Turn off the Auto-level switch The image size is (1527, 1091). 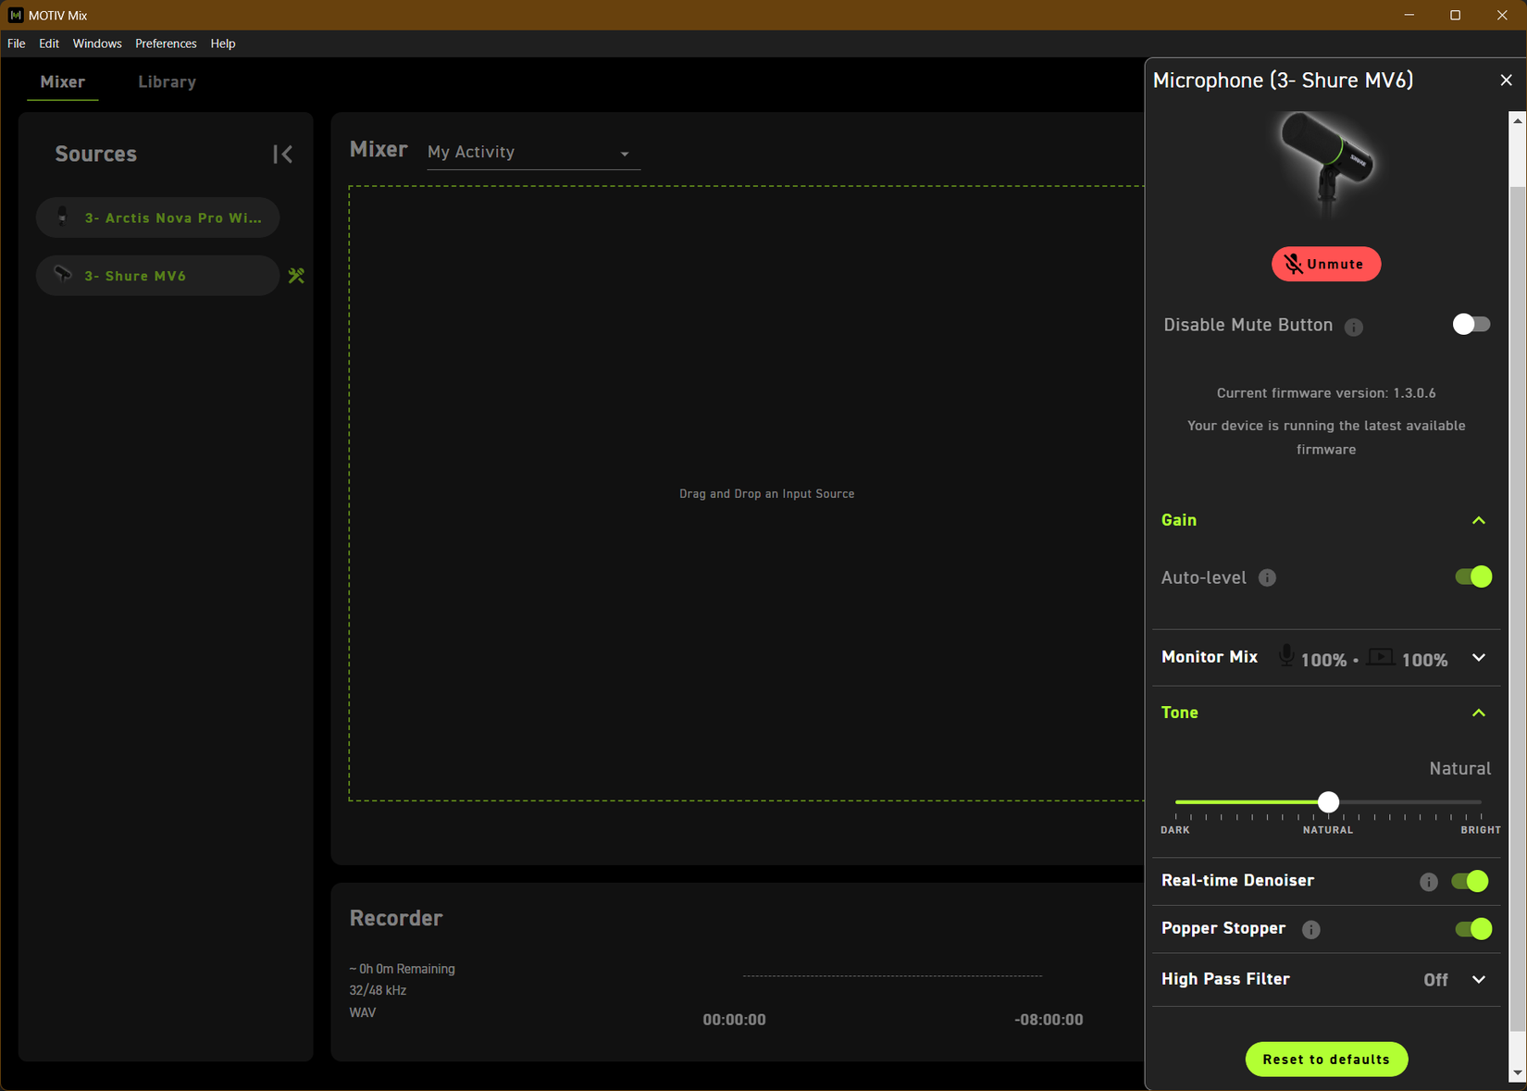pos(1472,577)
